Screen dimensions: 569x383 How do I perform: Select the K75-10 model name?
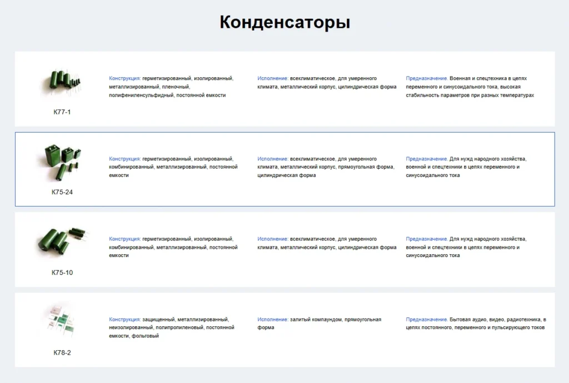coord(62,273)
